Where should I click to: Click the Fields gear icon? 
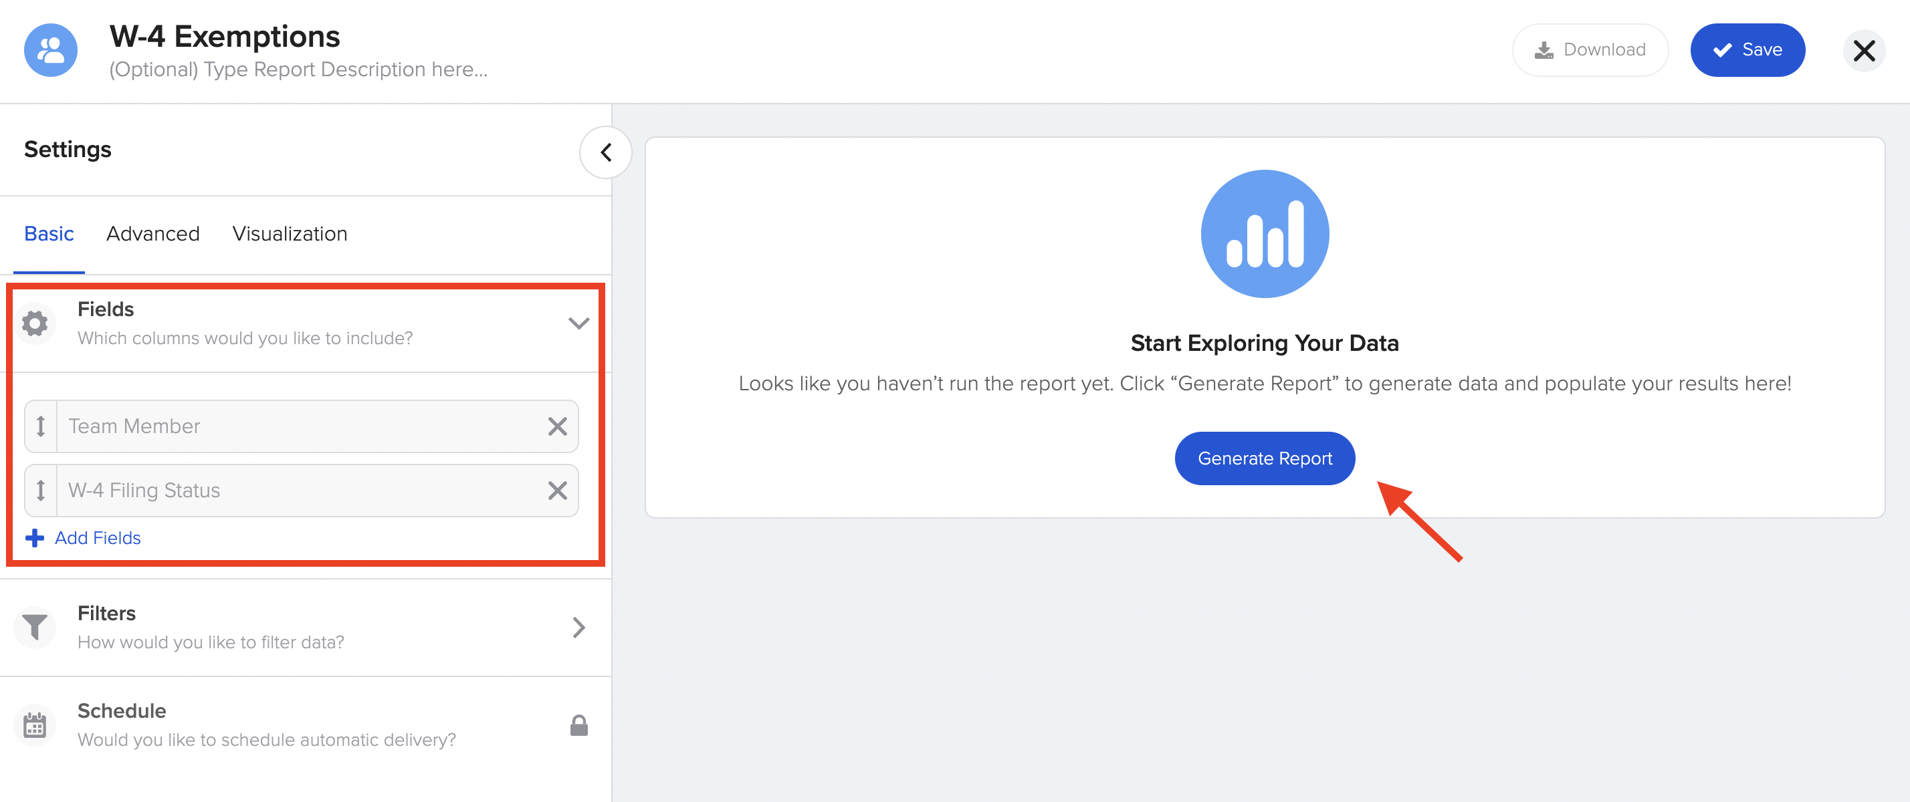[x=35, y=323]
